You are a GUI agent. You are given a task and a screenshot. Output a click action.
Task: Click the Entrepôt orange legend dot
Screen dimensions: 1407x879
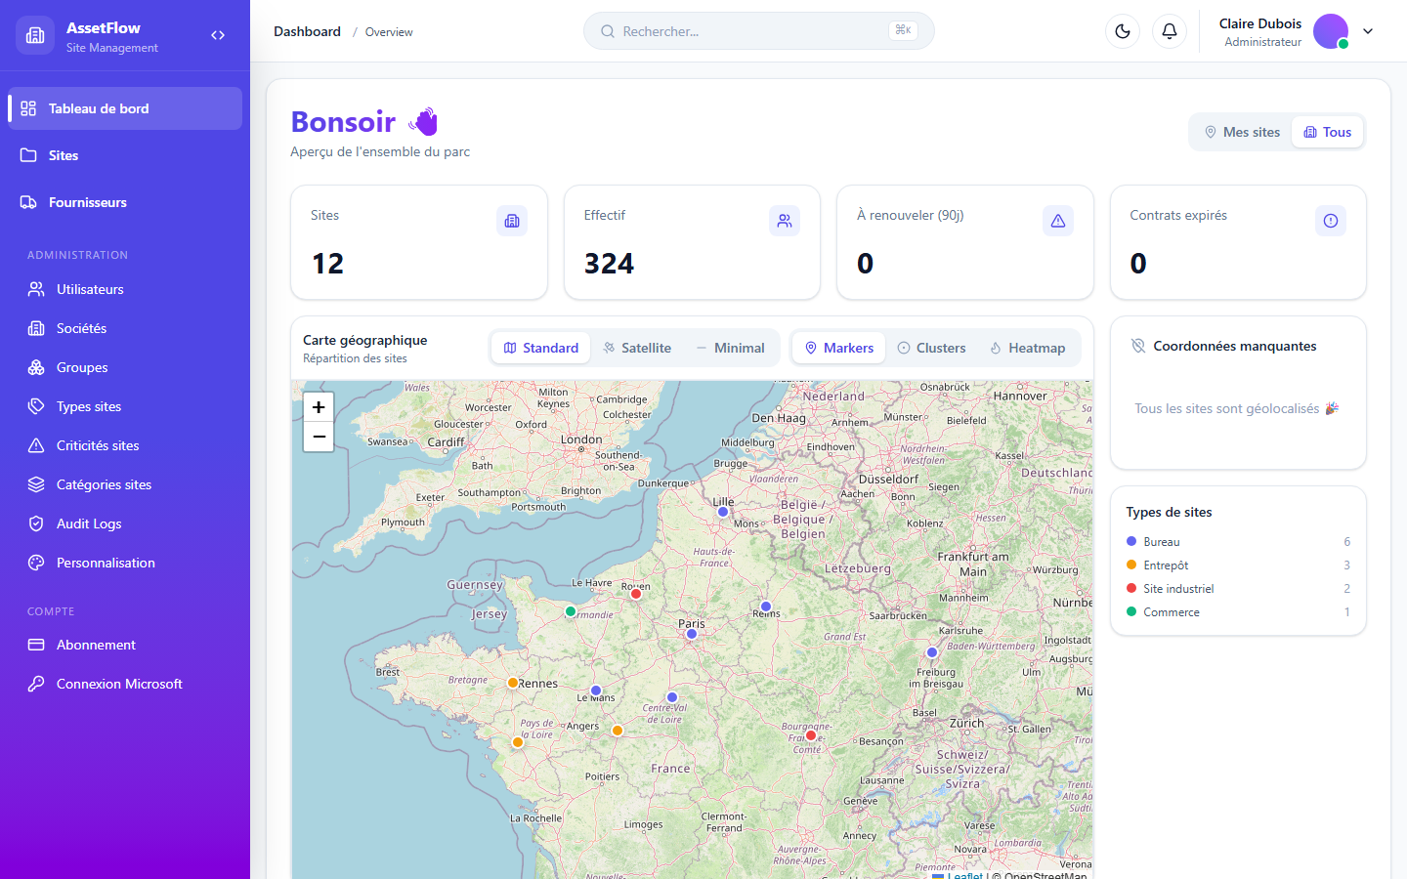tap(1131, 565)
